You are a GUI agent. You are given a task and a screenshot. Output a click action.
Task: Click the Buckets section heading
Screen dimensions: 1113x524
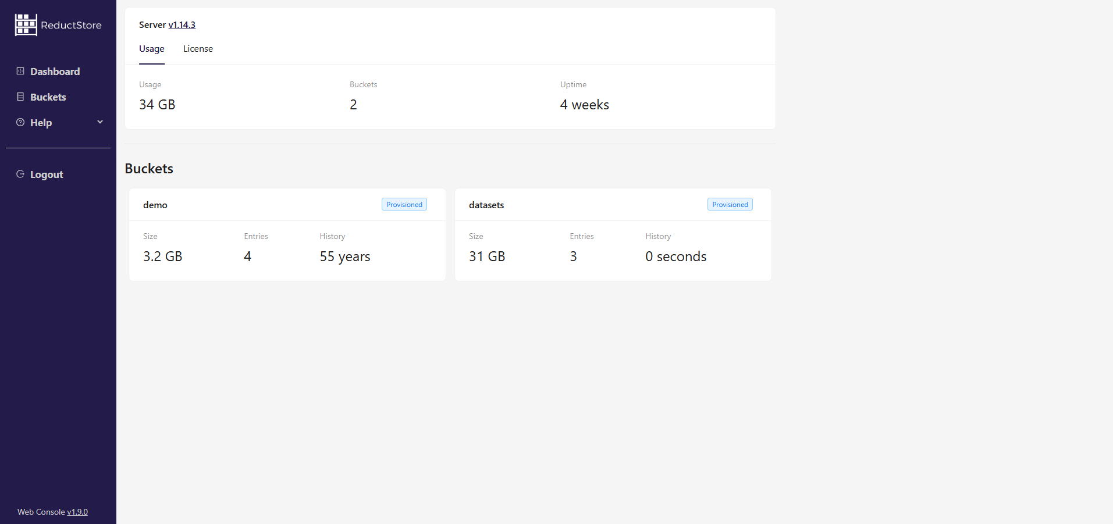point(148,168)
